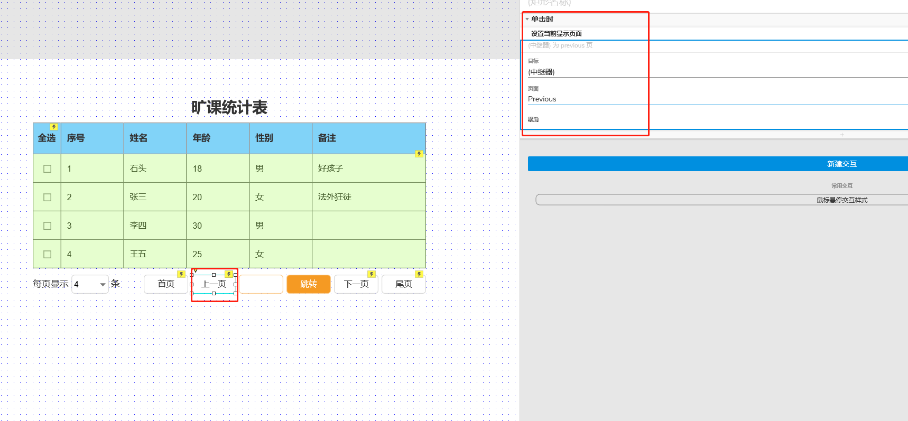Click the name cell 张三
The image size is (908, 421).
(x=155, y=197)
